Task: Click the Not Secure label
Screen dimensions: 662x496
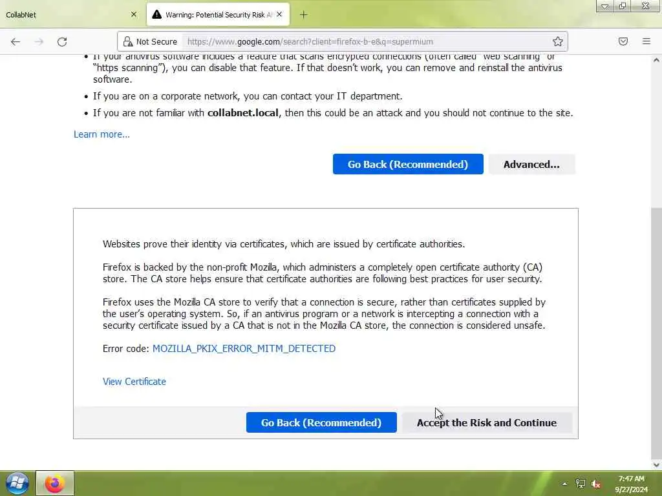Action: (x=156, y=41)
